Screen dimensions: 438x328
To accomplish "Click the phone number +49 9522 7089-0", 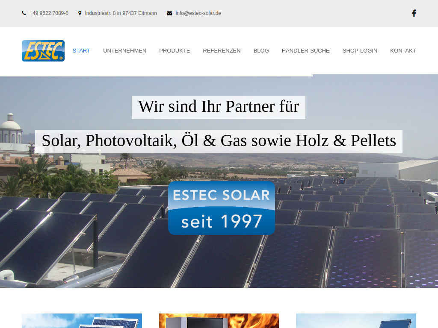I will pos(49,13).
